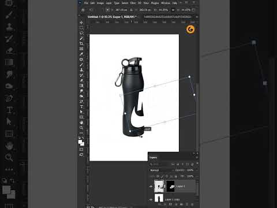Image resolution: width=277 pixels, height=208 pixels.
Task: Click the Change Screen Mode icon
Action: [x=81, y=154]
